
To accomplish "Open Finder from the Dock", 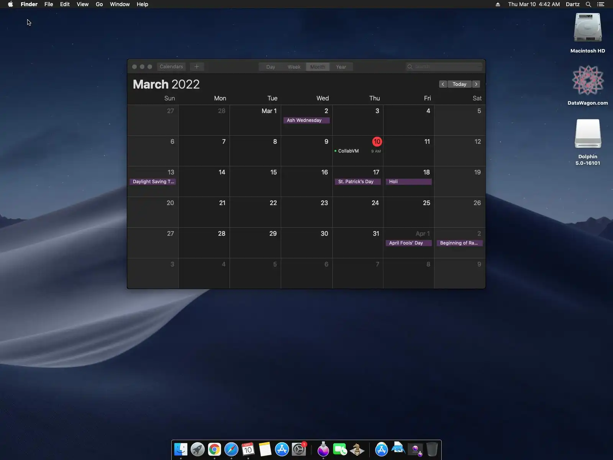I will [181, 449].
